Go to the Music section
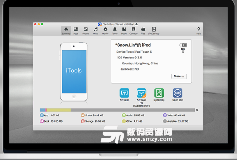 click(95, 31)
